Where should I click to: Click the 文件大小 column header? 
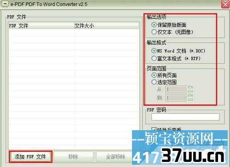(x=107, y=26)
